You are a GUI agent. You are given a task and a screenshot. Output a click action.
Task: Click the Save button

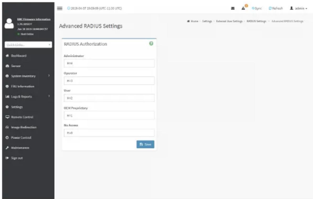tap(145, 144)
